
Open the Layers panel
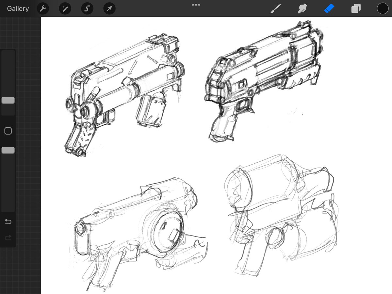point(355,8)
